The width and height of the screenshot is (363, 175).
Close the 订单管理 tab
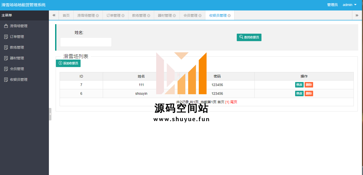pyautogui.click(x=123, y=15)
